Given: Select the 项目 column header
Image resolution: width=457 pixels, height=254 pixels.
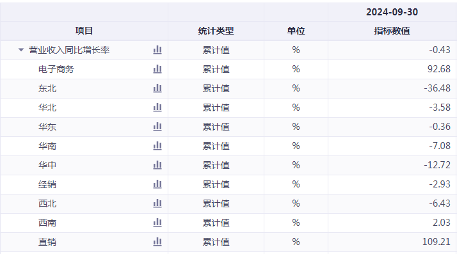Looking at the screenshot, I should 84,31.
